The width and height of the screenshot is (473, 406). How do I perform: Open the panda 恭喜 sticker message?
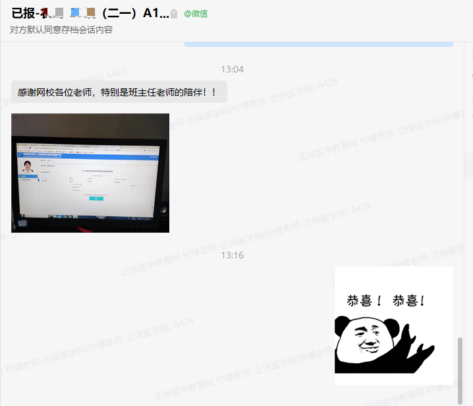393,325
